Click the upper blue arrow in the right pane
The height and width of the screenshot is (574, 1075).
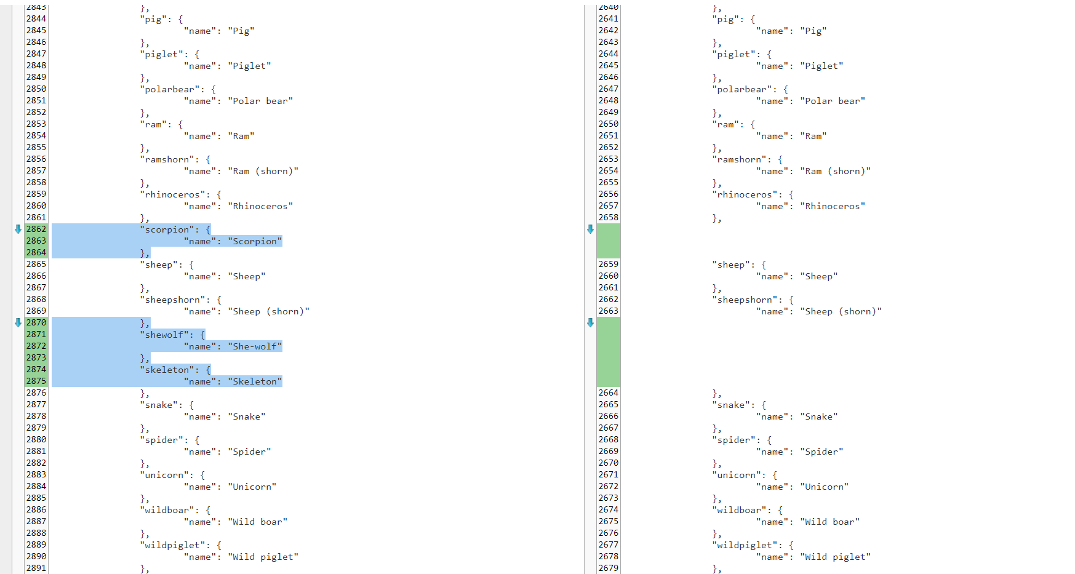[590, 229]
